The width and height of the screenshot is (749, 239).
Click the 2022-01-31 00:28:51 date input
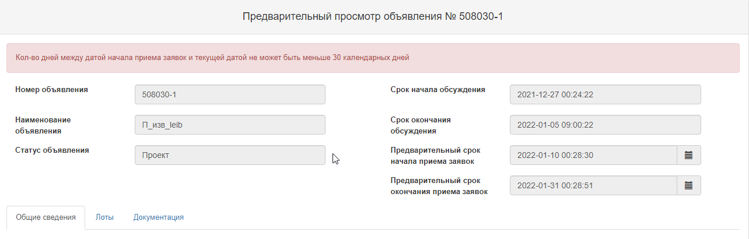pos(593,185)
